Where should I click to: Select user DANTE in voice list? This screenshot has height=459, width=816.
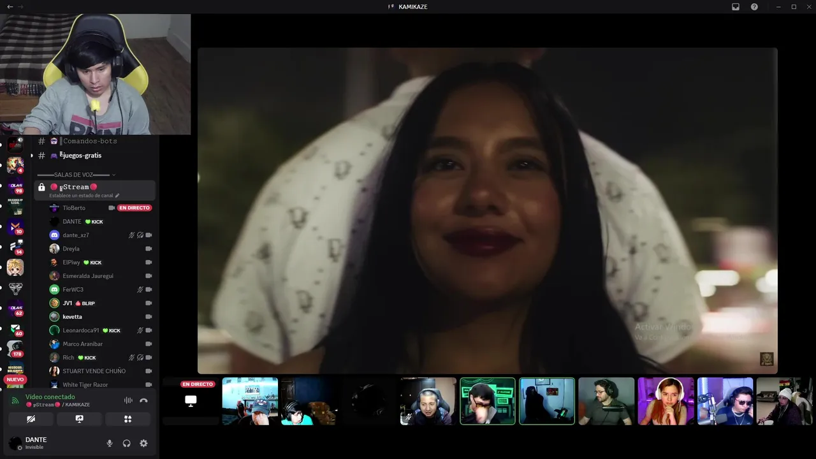(72, 221)
